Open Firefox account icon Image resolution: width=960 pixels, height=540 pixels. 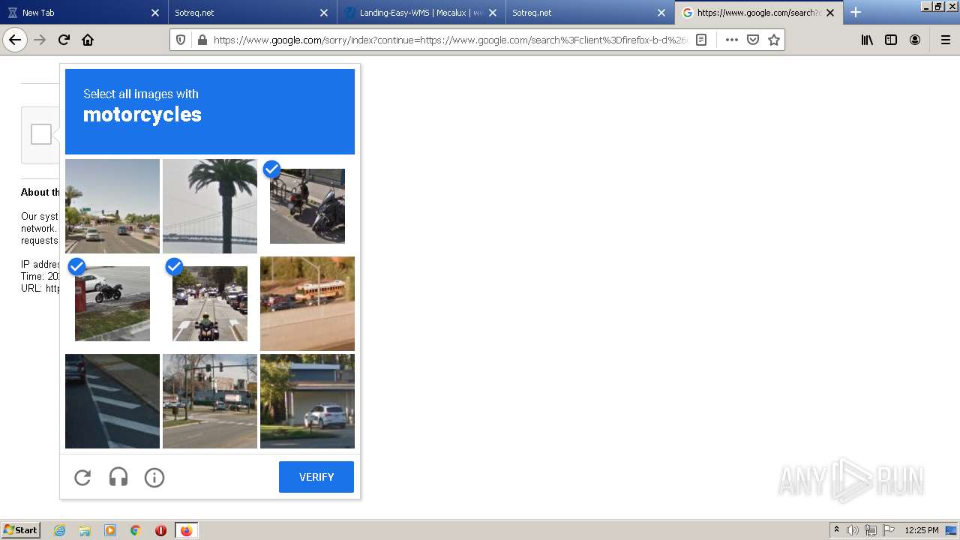pyautogui.click(x=915, y=40)
